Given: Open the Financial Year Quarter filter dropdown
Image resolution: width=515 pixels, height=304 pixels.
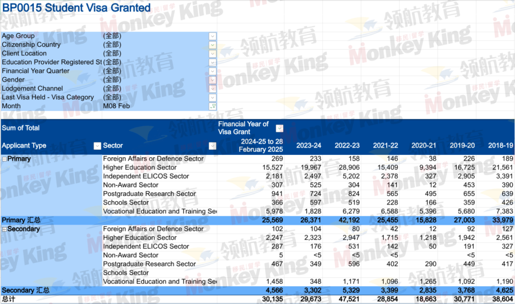Looking at the screenshot, I should pos(213,71).
